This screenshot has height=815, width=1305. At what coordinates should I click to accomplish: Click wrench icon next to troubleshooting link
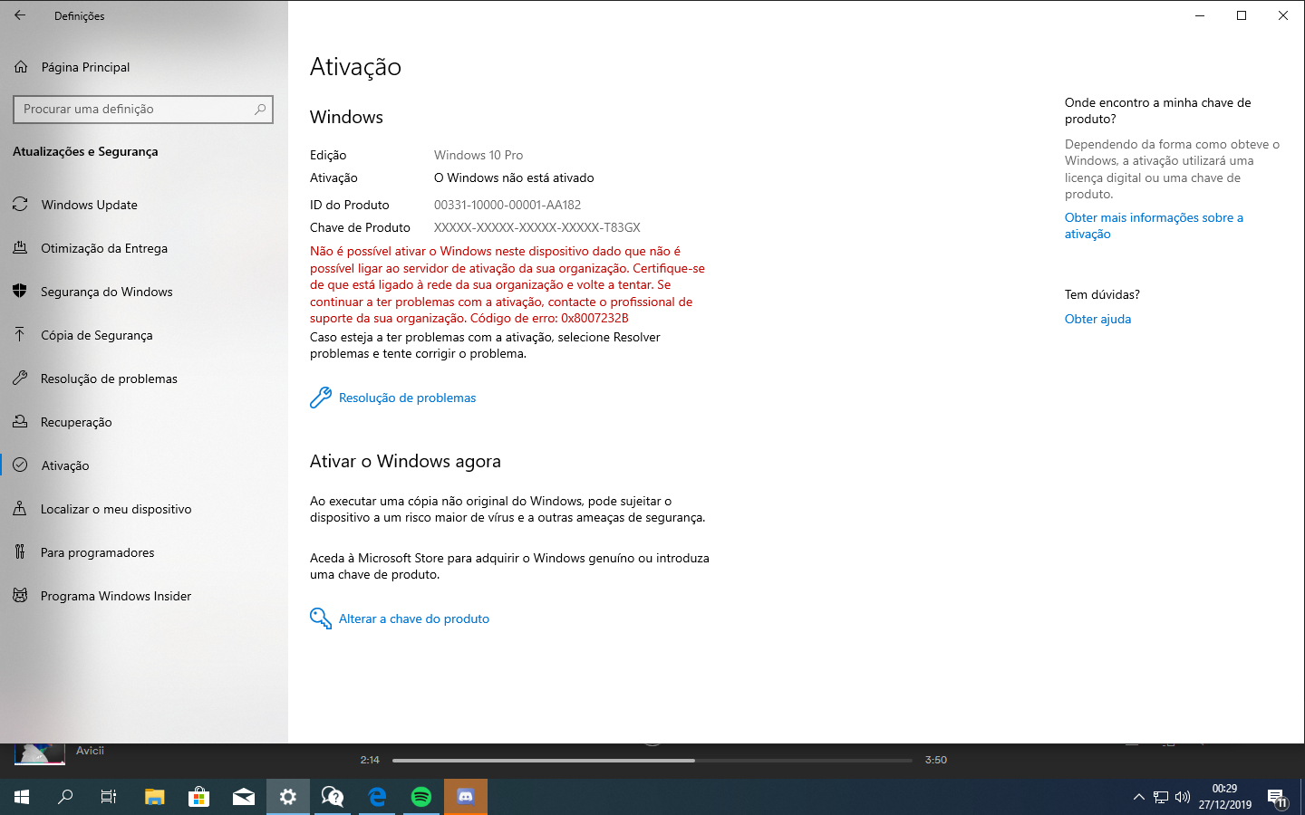321,398
